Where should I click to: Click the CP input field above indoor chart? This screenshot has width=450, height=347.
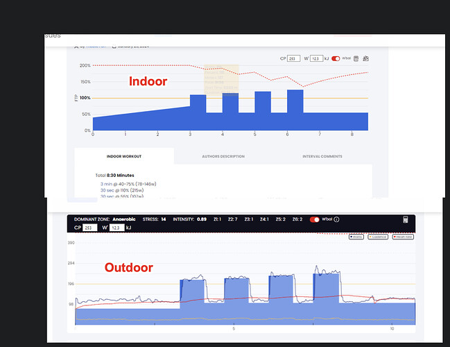[293, 58]
